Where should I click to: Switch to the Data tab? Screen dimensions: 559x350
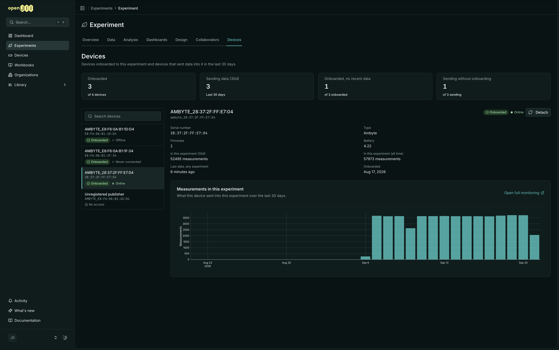tap(111, 40)
